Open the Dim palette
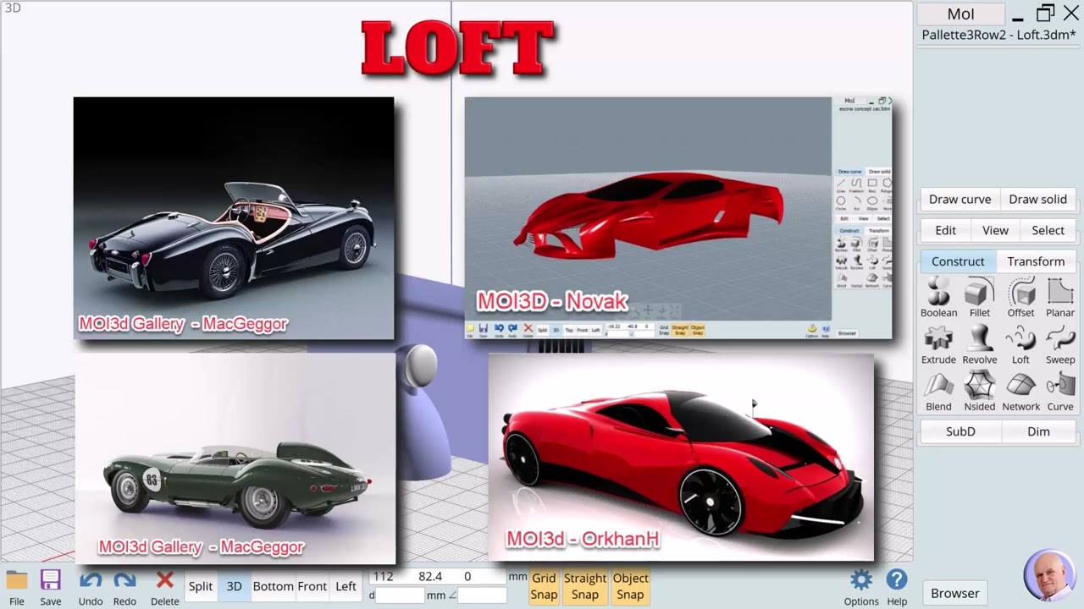The width and height of the screenshot is (1084, 609). (1038, 431)
